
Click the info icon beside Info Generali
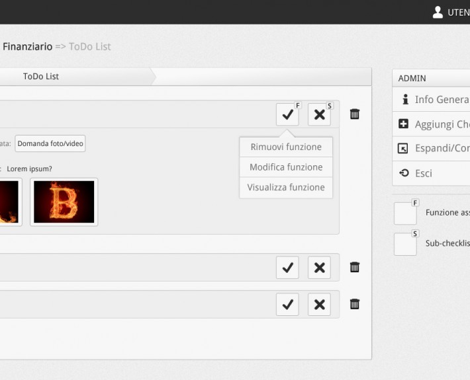tap(405, 99)
